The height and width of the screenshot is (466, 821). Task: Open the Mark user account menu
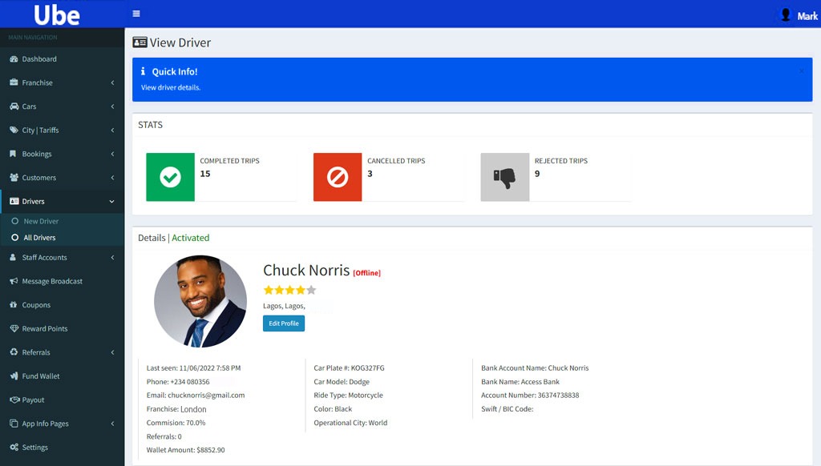click(x=799, y=15)
